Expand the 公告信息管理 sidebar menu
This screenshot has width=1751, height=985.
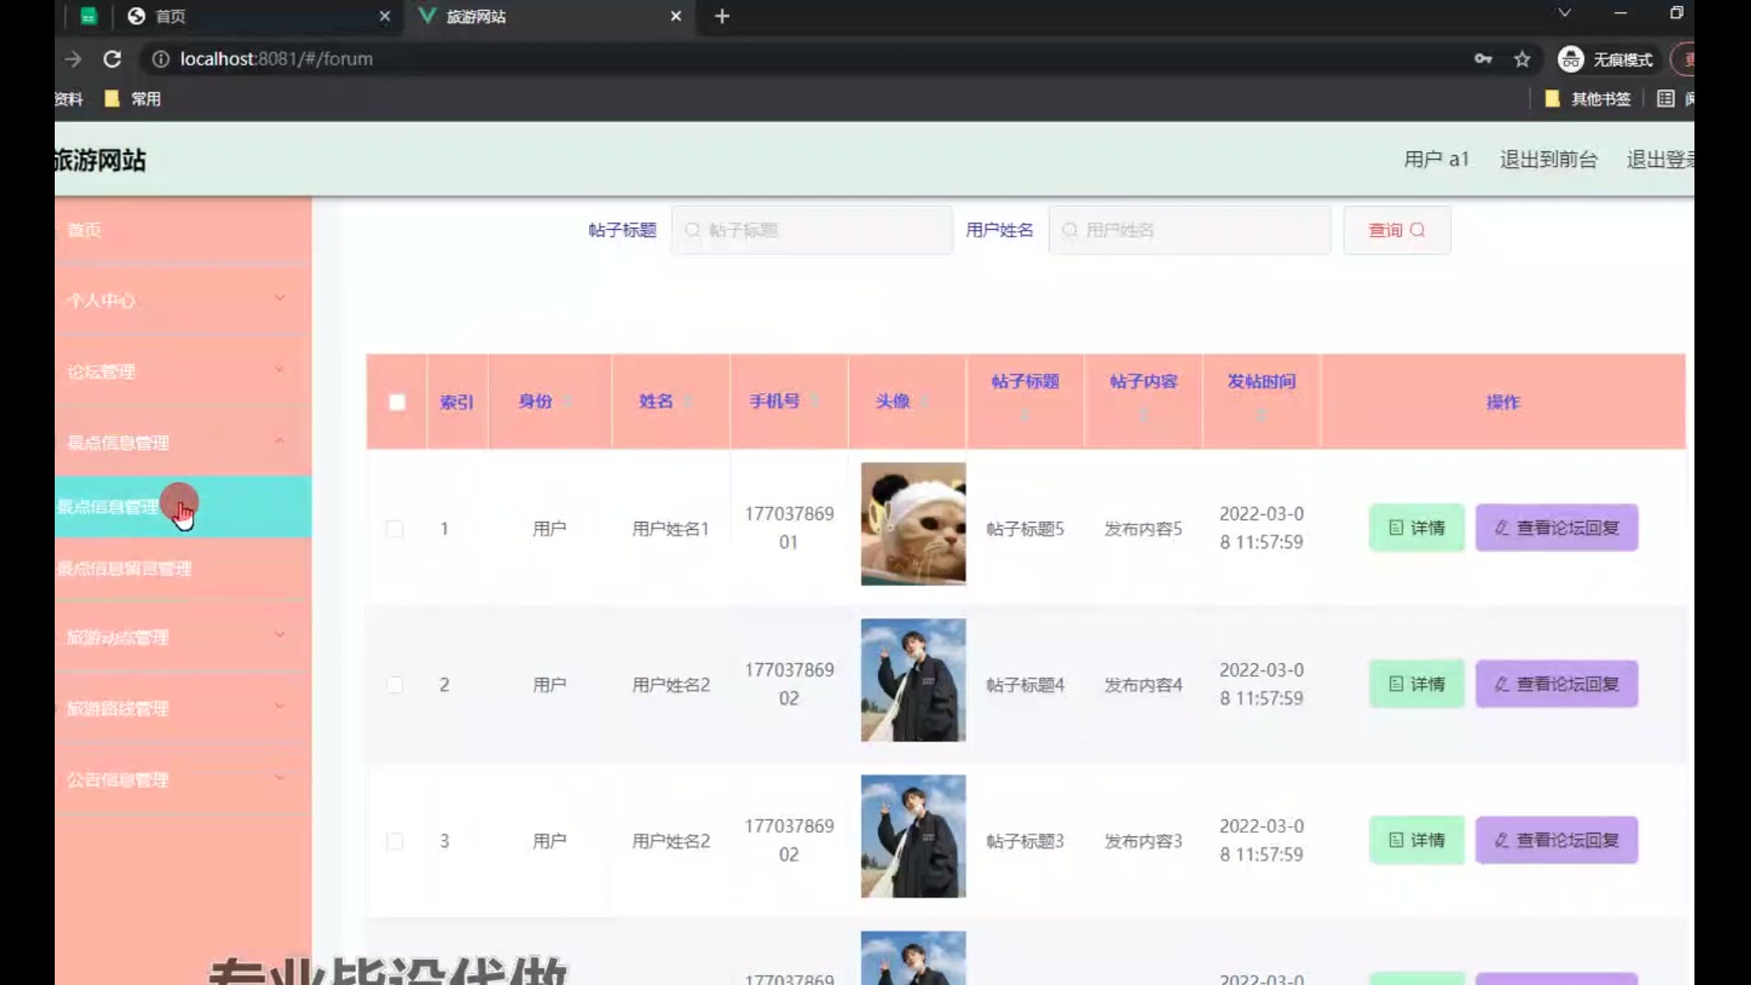[x=182, y=780]
